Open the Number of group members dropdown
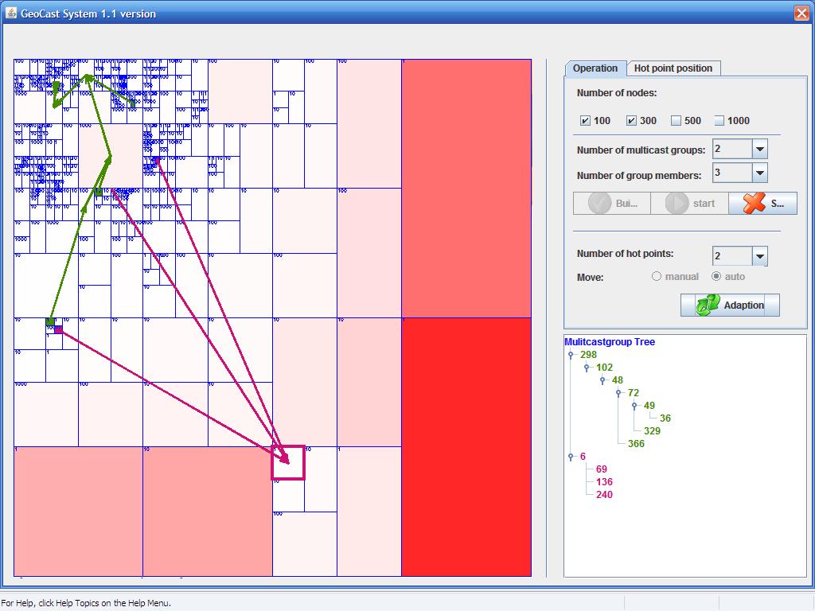Viewport: 815px width, 611px height. pyautogui.click(x=759, y=173)
